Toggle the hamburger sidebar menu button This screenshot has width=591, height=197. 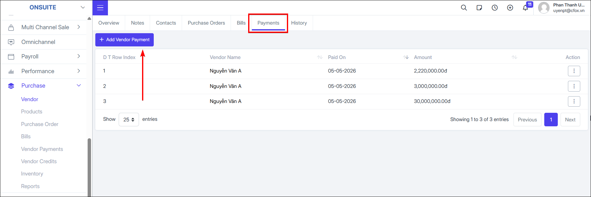pos(100,8)
